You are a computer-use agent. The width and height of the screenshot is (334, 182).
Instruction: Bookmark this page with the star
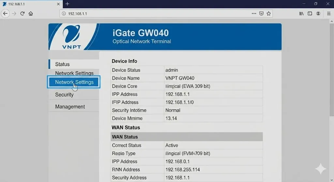tap(269, 14)
